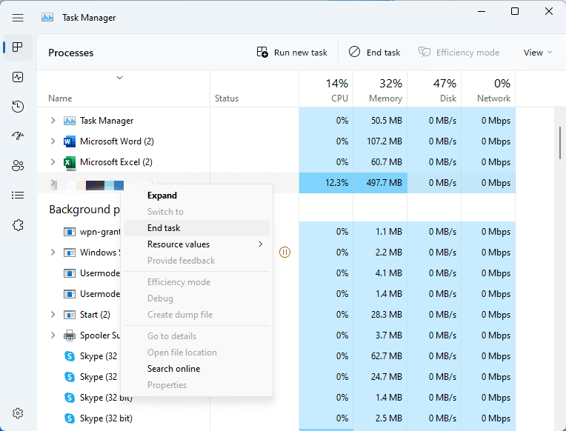Expand the Microsoft Excel (2) group
This screenshot has width=566, height=431.
click(53, 162)
